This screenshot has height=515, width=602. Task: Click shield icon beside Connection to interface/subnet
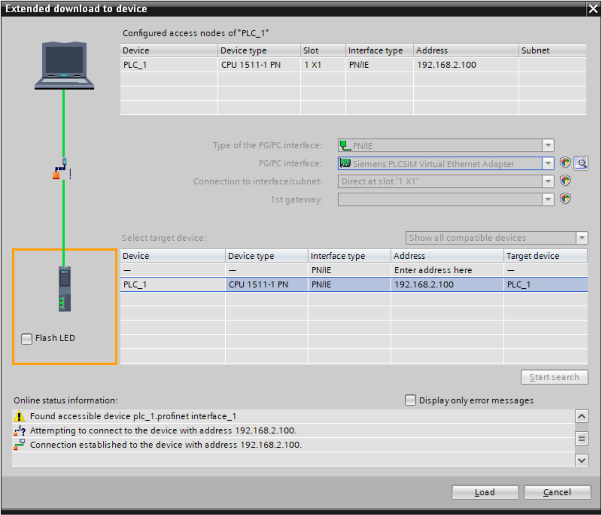tap(565, 181)
